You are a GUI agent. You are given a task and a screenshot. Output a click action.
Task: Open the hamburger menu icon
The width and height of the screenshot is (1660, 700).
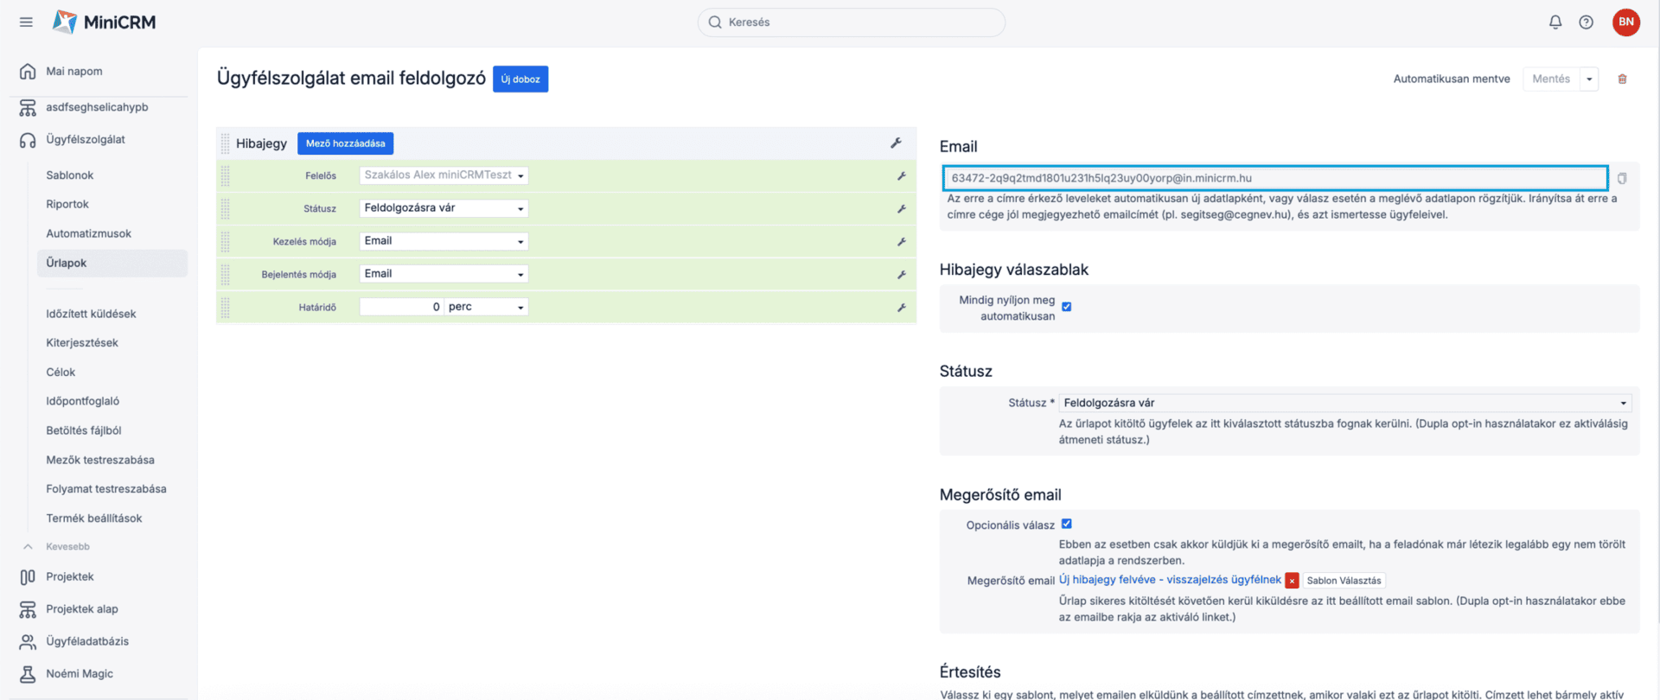[x=26, y=22]
